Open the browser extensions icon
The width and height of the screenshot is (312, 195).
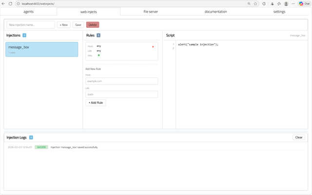[264, 4]
